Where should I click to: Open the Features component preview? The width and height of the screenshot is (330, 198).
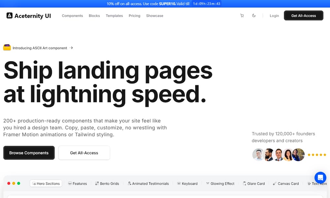pos(78,183)
